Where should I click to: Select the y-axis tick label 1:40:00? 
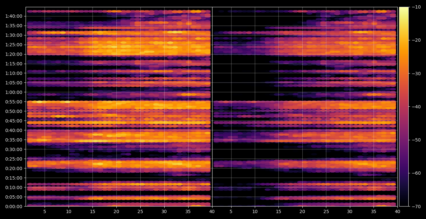point(14,16)
